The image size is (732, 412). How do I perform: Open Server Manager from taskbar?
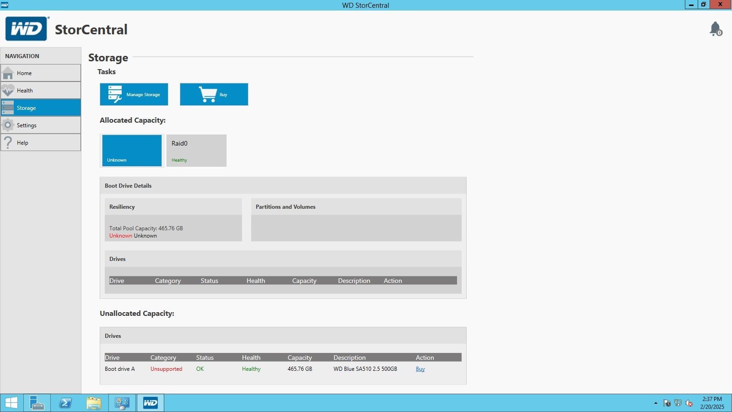click(x=37, y=403)
